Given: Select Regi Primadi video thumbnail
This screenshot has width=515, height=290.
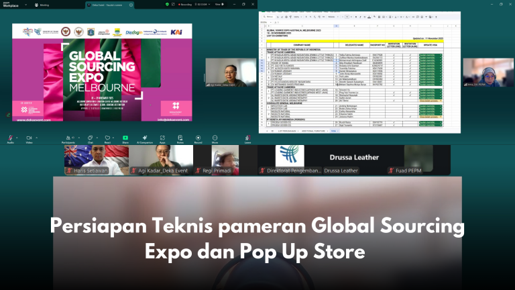Looking at the screenshot, I should pyautogui.click(x=225, y=160).
